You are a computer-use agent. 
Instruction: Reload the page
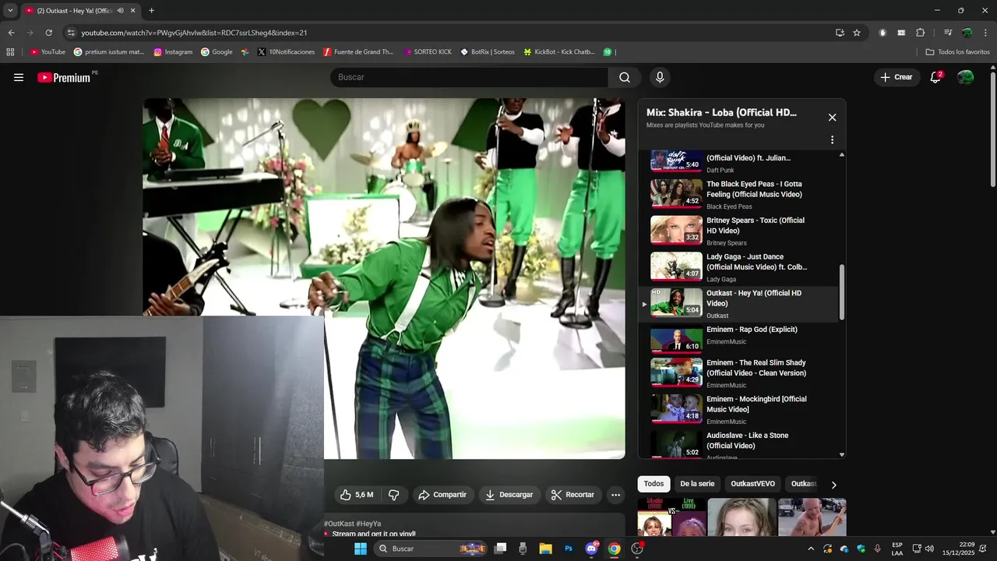pyautogui.click(x=48, y=33)
